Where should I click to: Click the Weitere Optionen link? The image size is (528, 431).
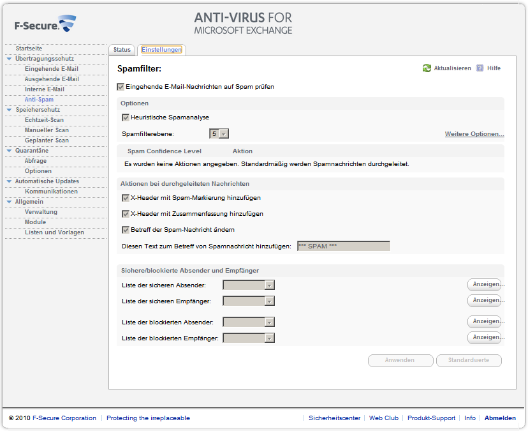(474, 134)
